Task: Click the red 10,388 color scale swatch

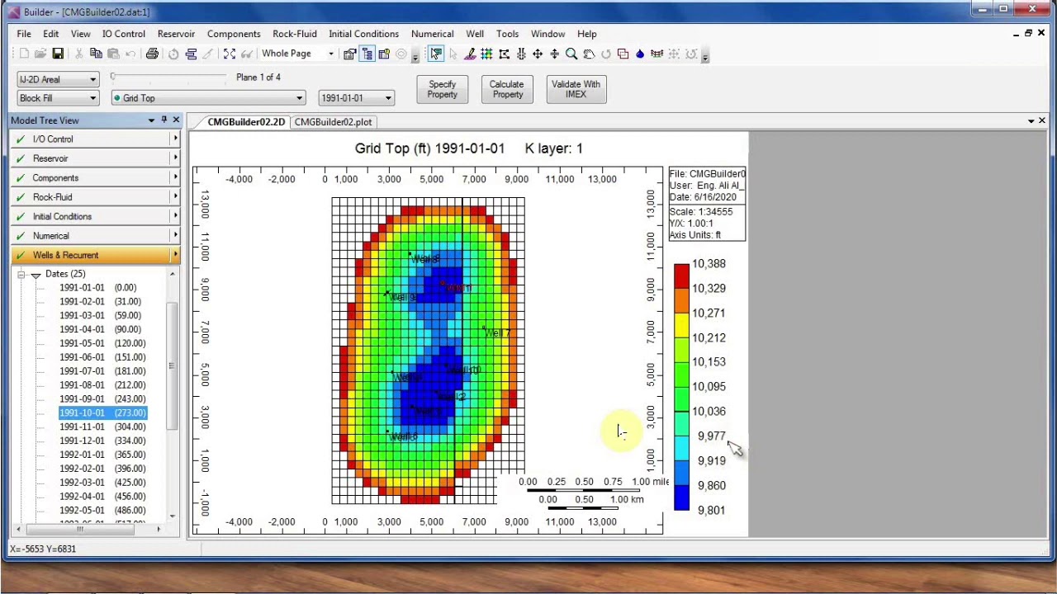Action: coord(681,276)
